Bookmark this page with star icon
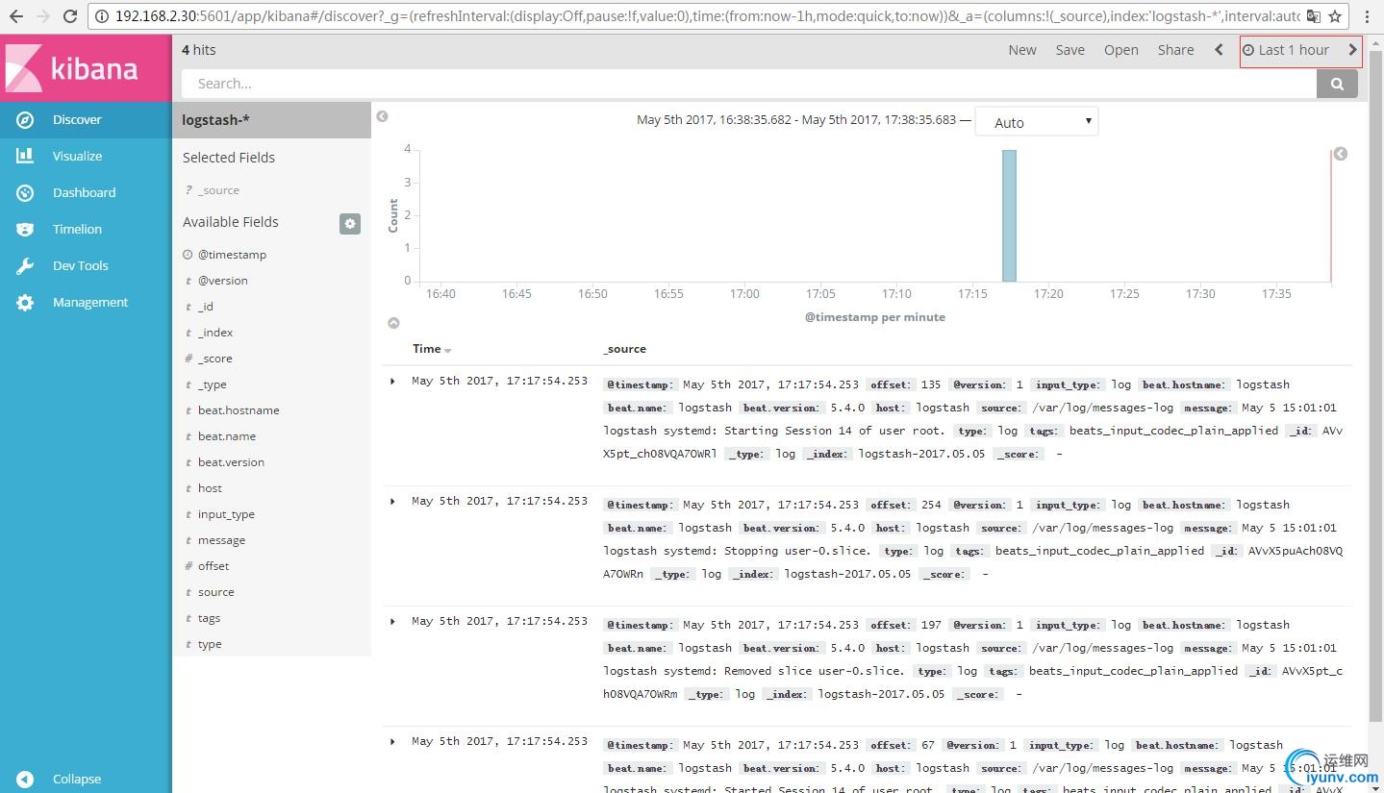 tap(1335, 16)
